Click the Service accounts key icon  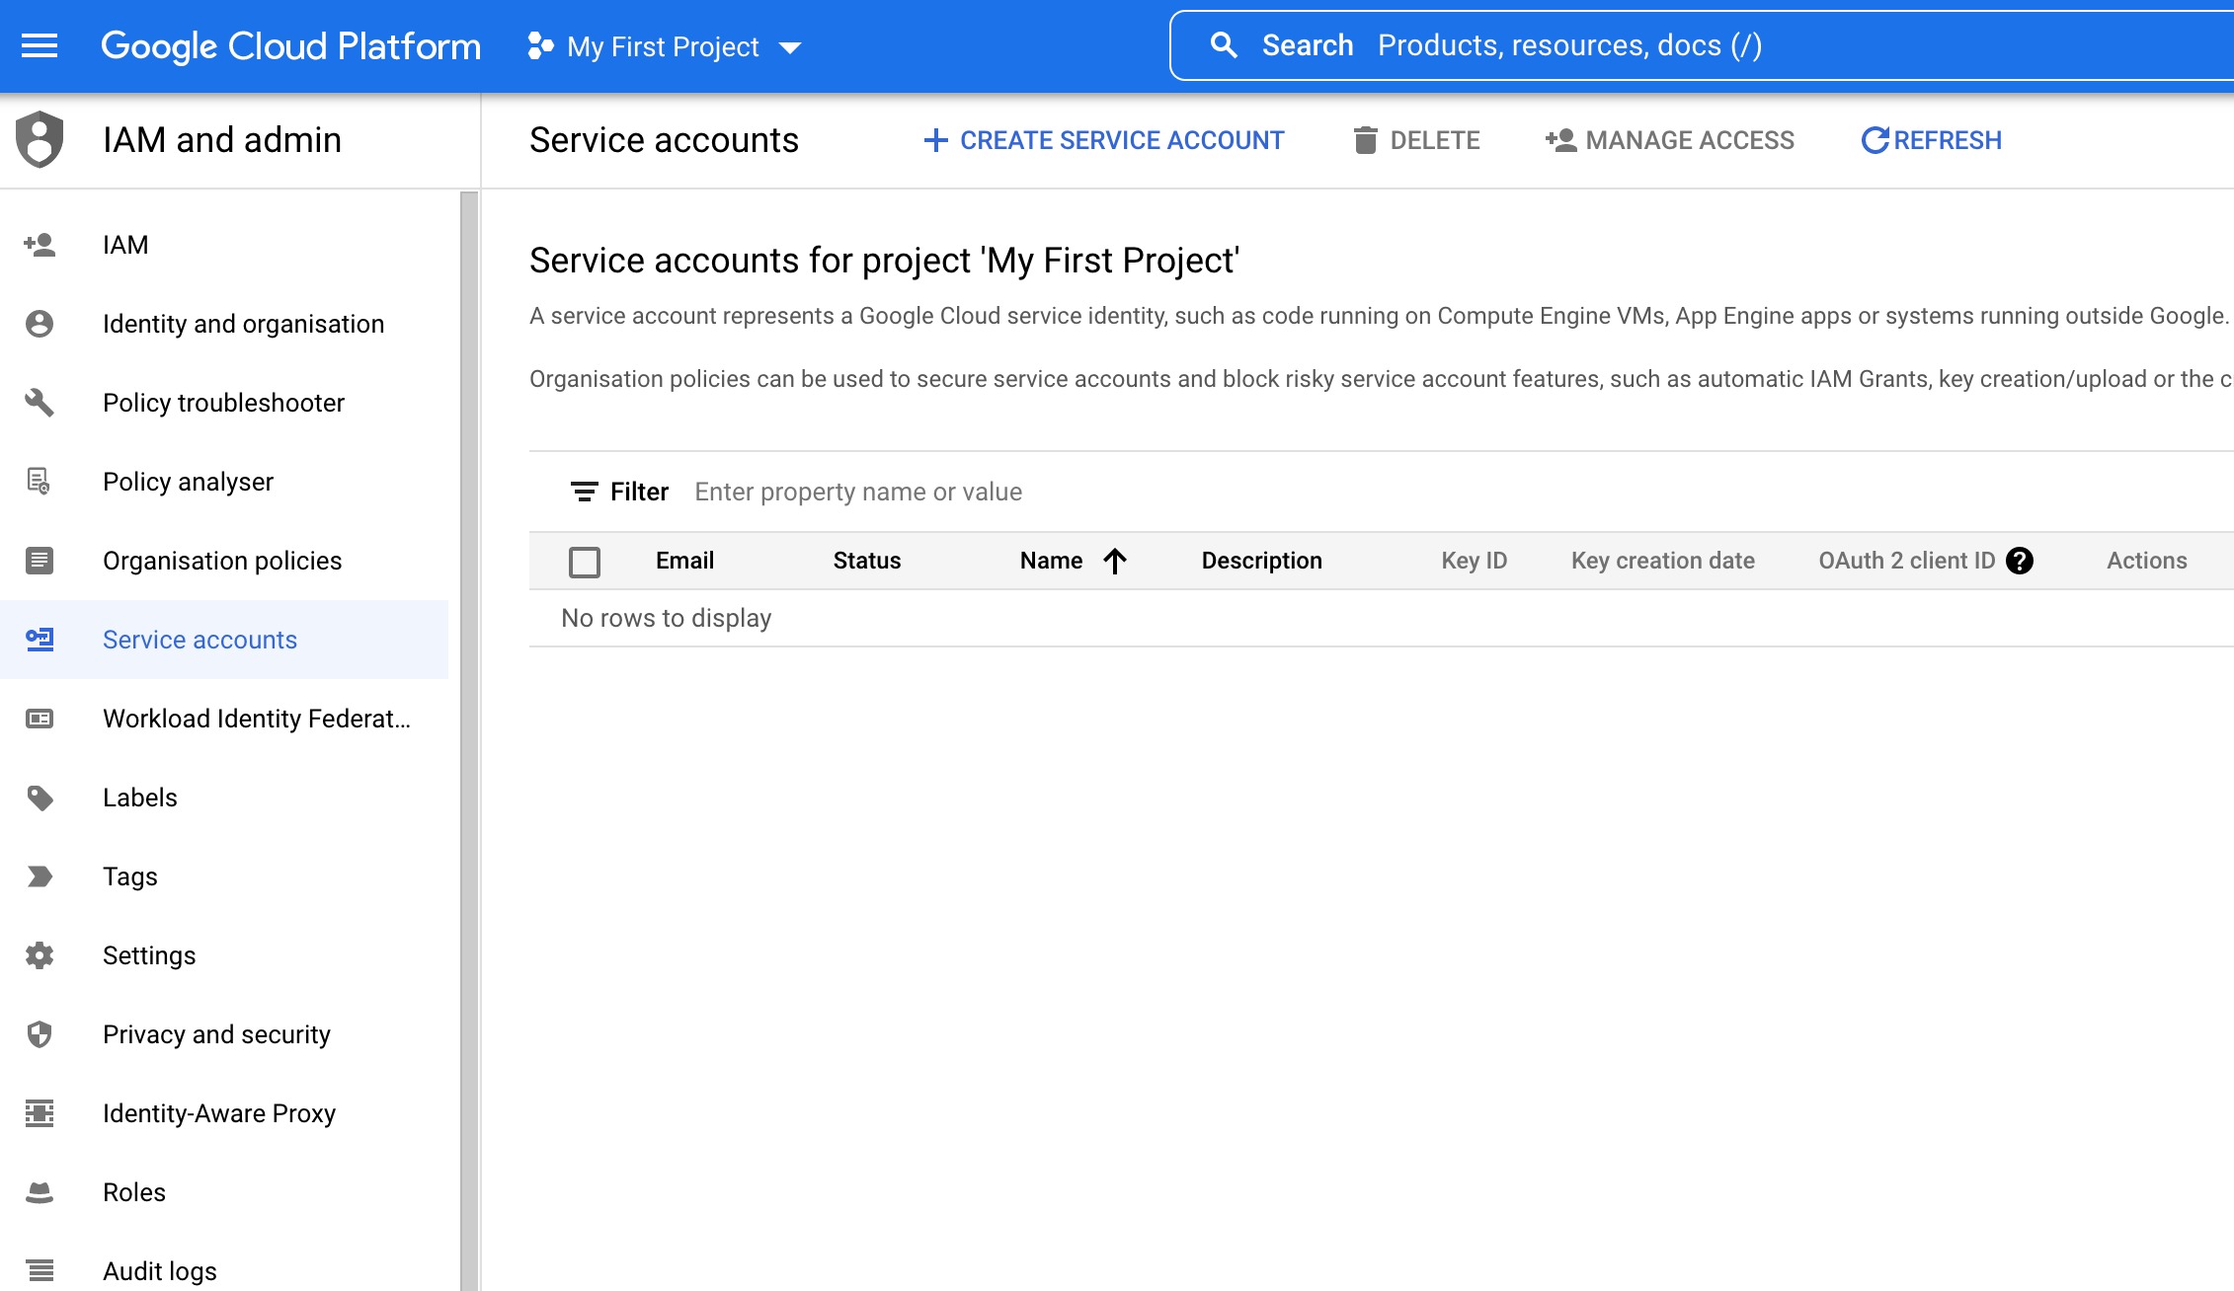point(40,640)
